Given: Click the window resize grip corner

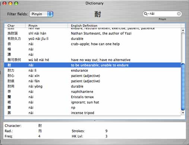Looking at the screenshot, I should 186,142.
